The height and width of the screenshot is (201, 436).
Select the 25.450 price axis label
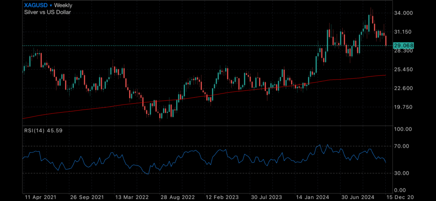point(404,69)
